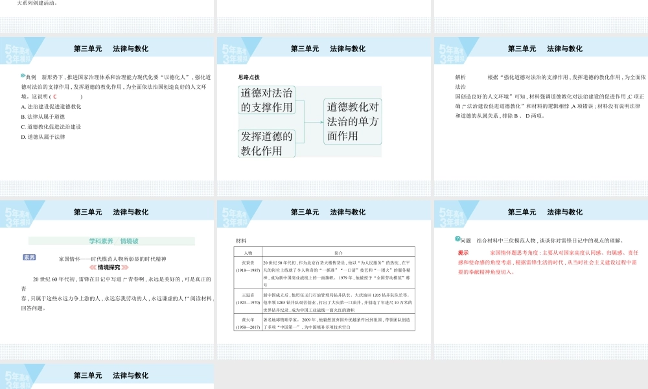Viewport: 648px width, 389px height.
Task: Open the 学科素养 情境破 slide
Action: click(x=107, y=280)
